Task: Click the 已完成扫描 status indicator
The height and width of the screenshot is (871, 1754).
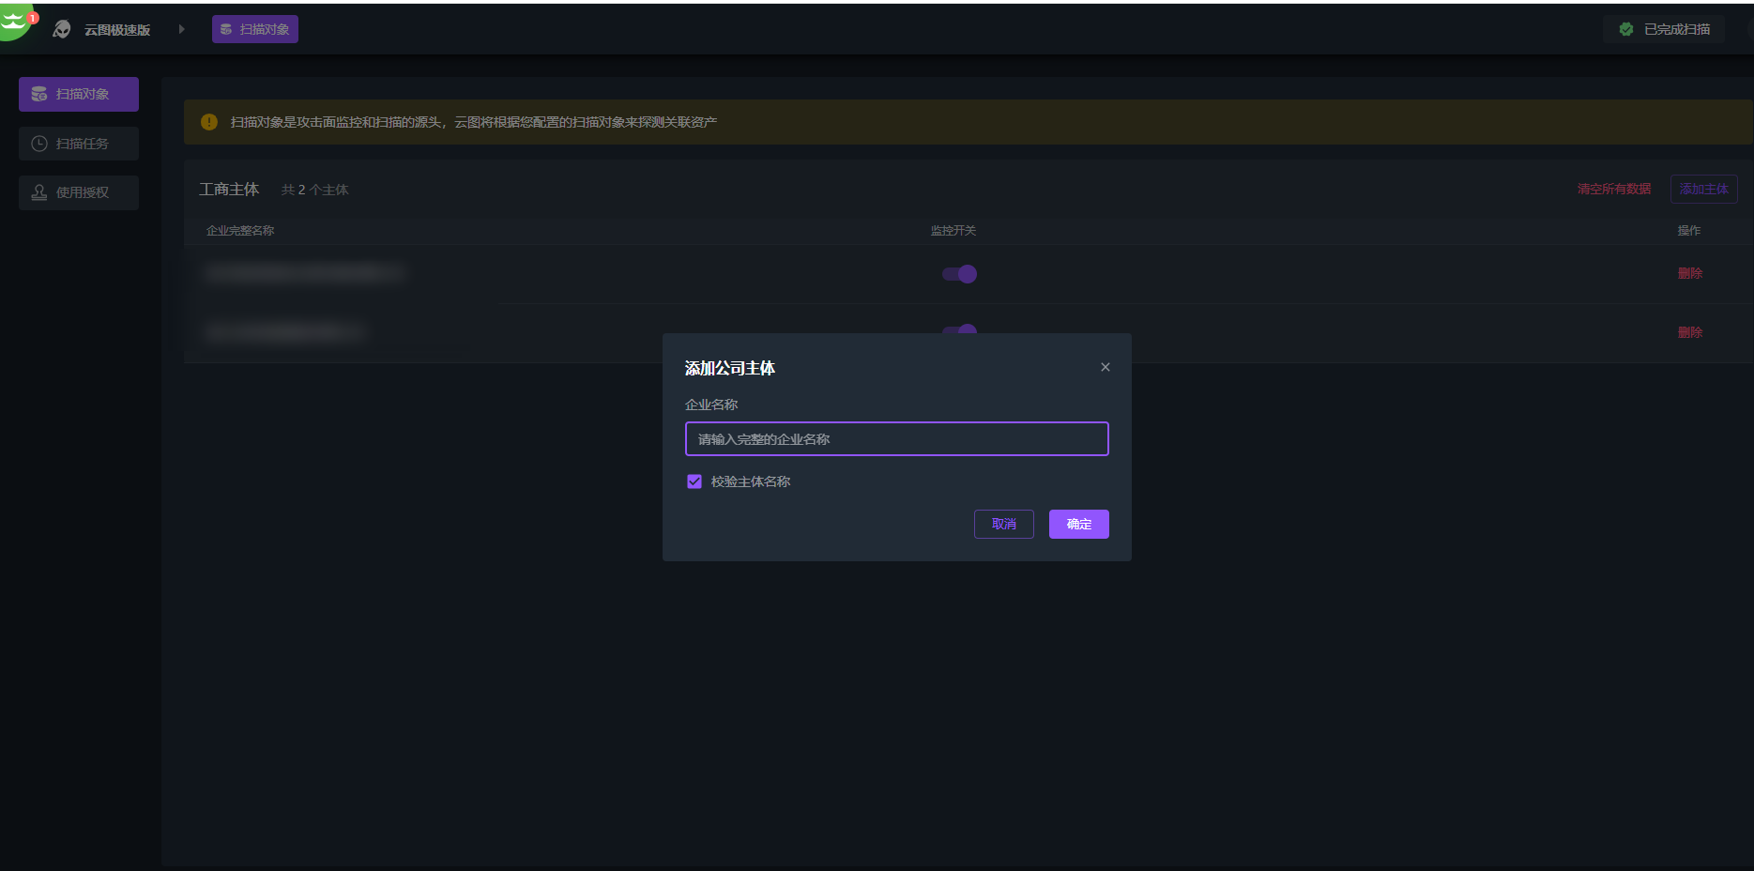Action: click(1664, 30)
